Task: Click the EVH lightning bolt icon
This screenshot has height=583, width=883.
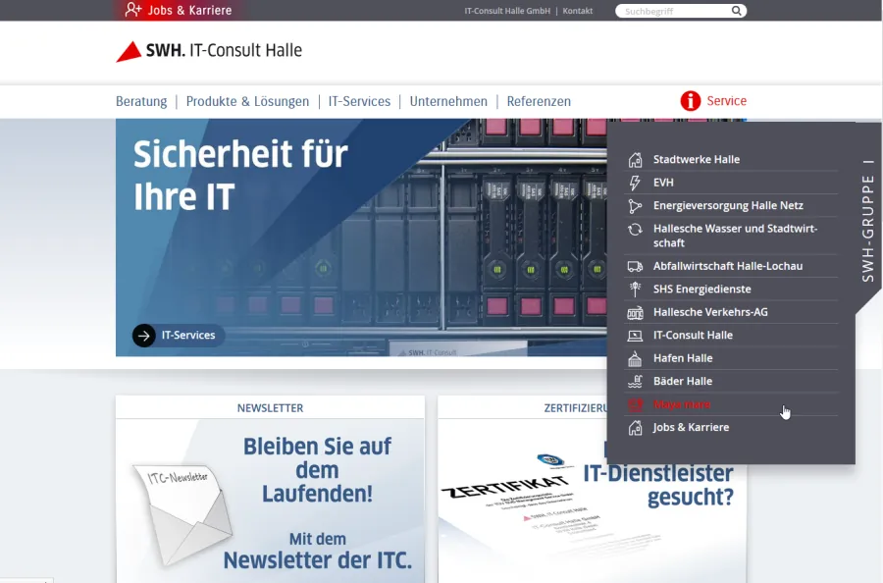Action: coord(635,183)
